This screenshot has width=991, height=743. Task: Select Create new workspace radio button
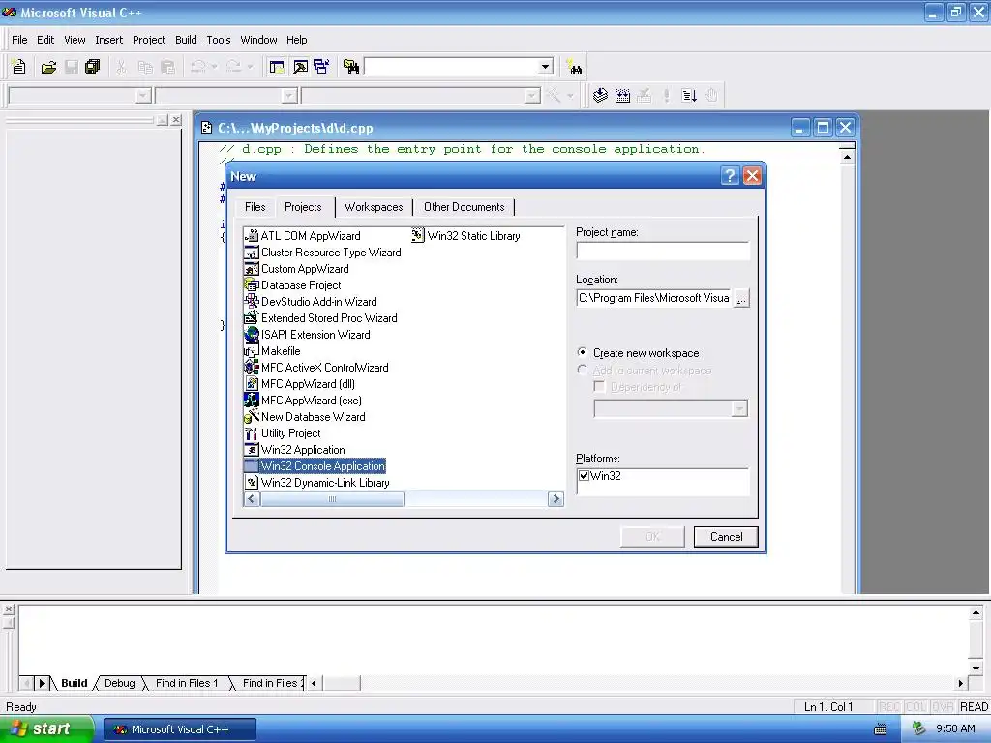[x=582, y=352]
